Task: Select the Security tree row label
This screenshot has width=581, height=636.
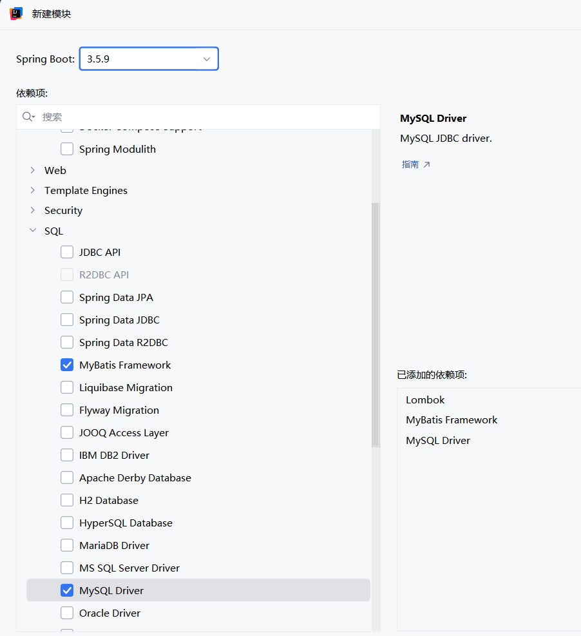Action: (x=63, y=211)
